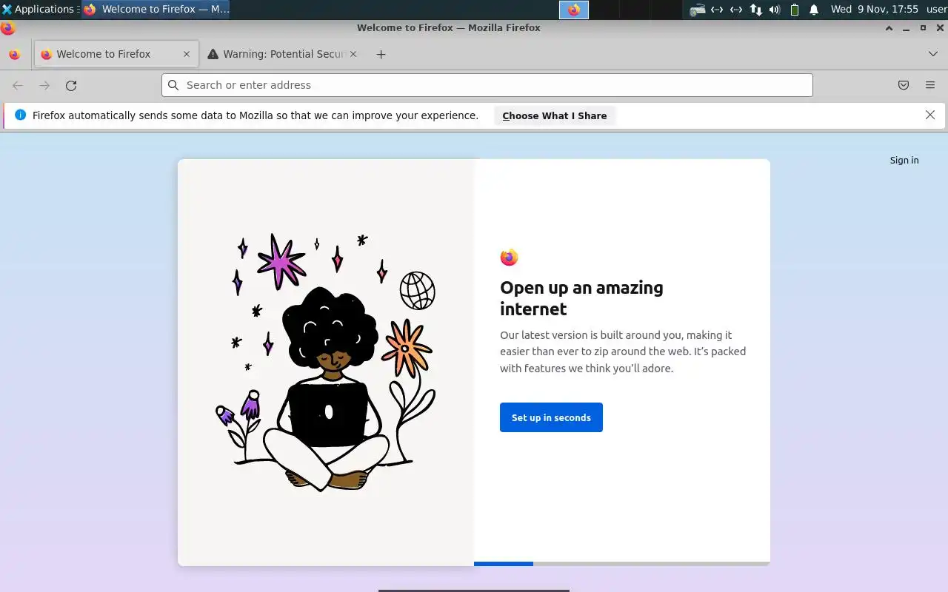The width and height of the screenshot is (948, 592).
Task: Open the Firefox application hamburger menu
Action: 930,85
